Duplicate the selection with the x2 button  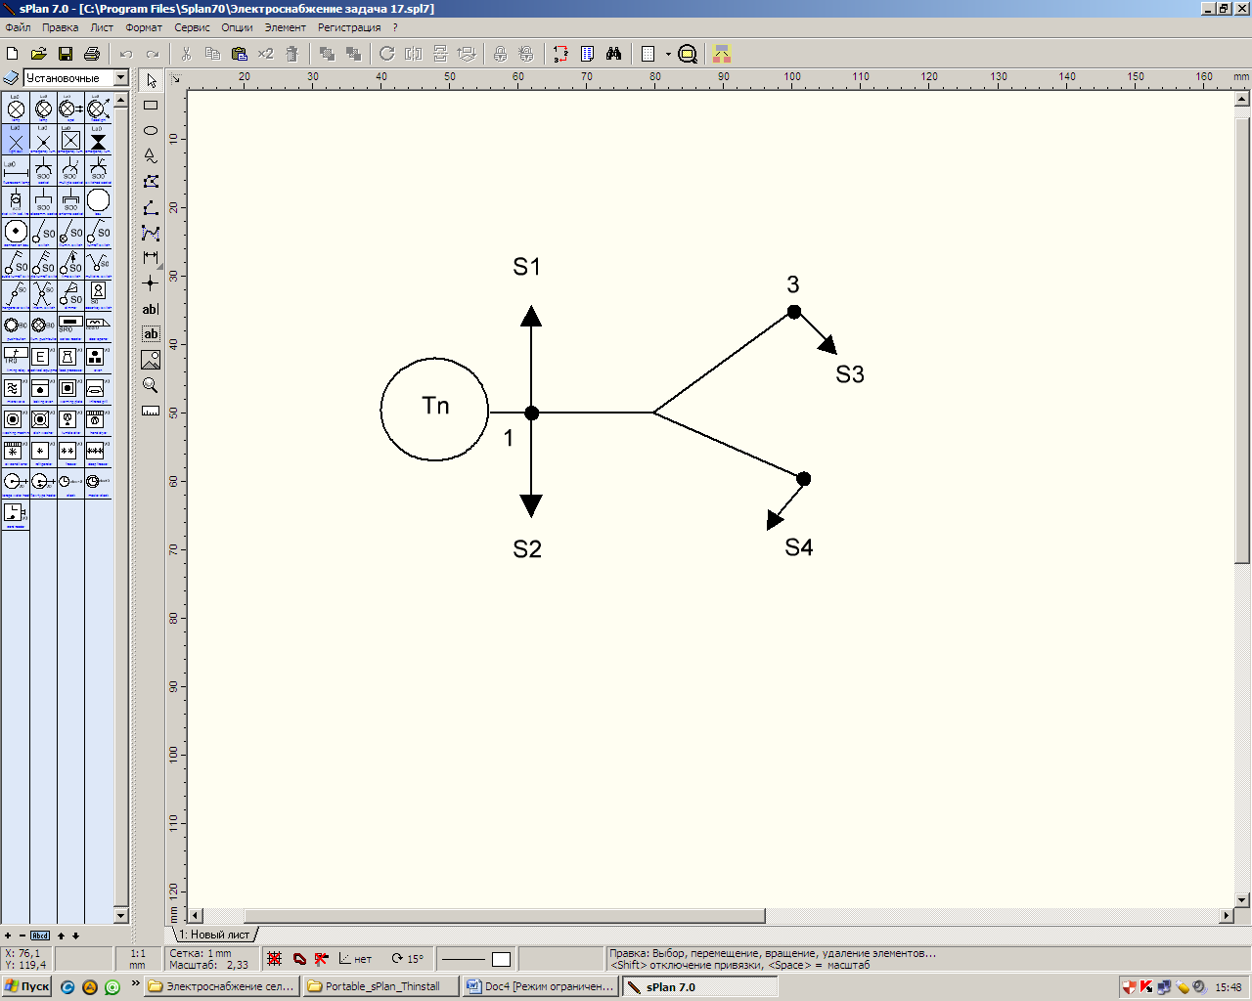[265, 54]
